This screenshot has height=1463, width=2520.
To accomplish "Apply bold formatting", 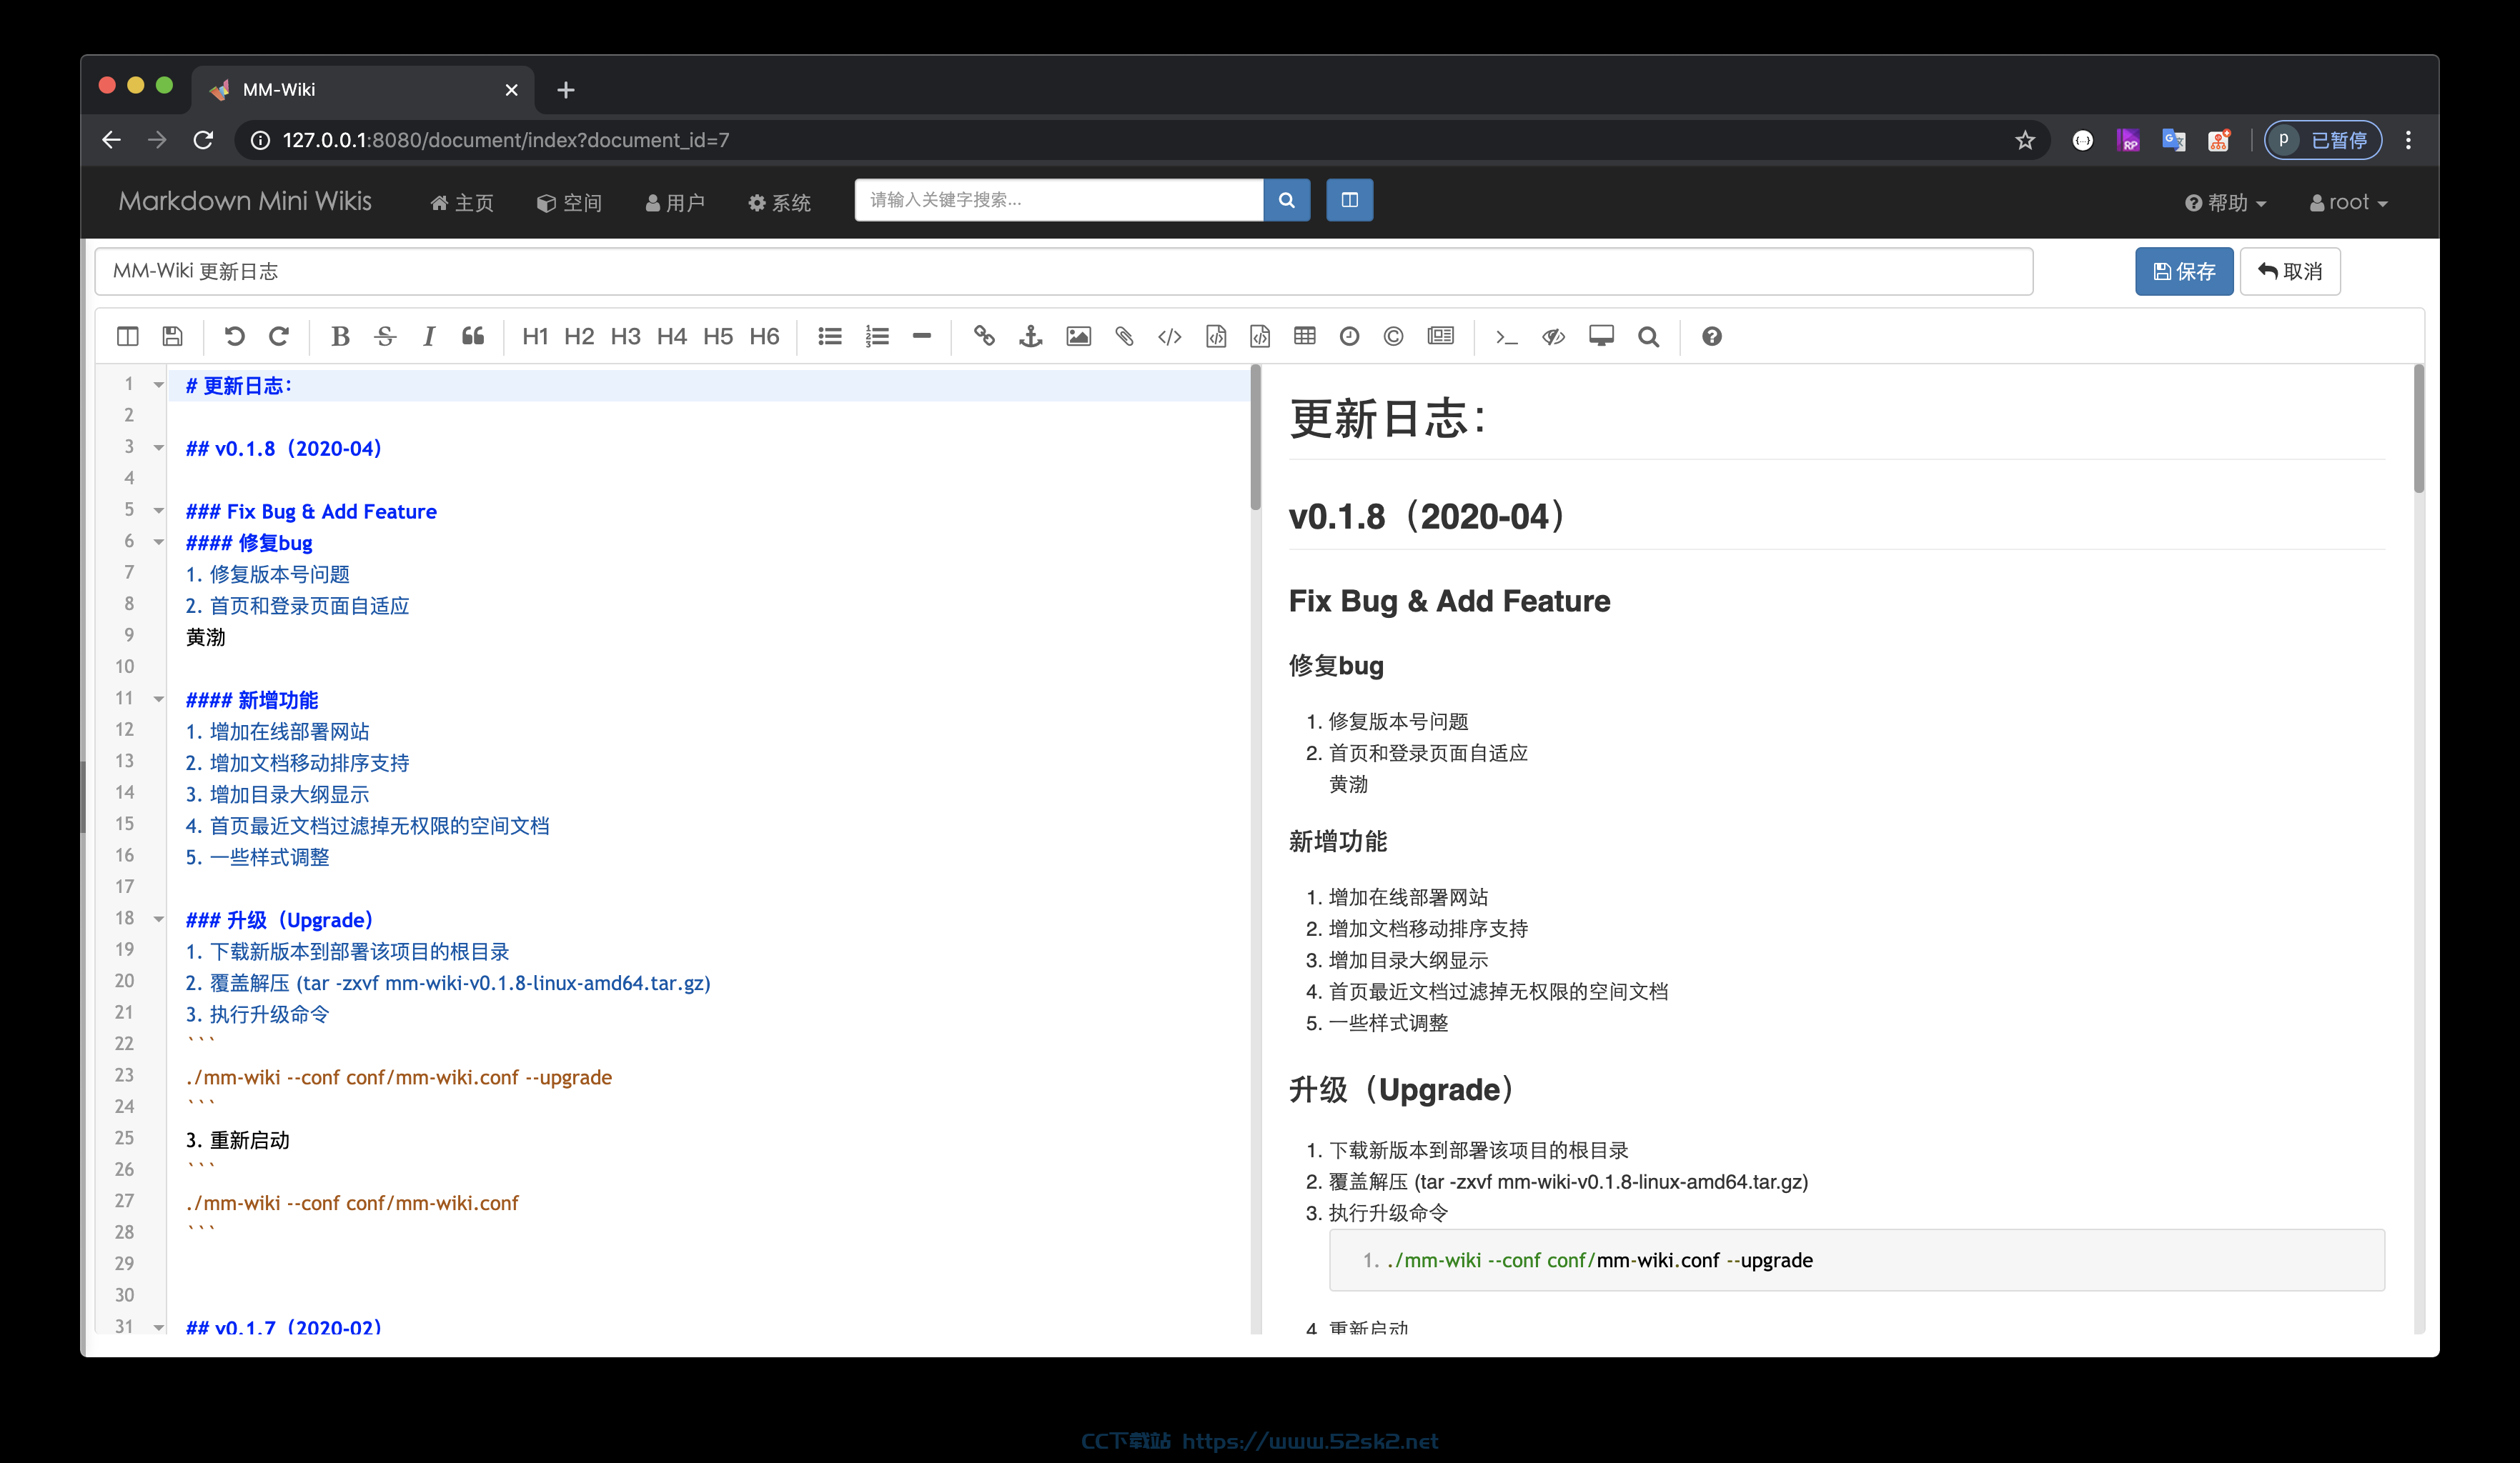I will pyautogui.click(x=340, y=336).
